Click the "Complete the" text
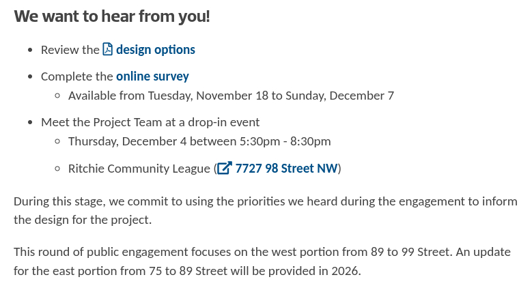Viewport: 532px width, 288px height. [x=76, y=76]
